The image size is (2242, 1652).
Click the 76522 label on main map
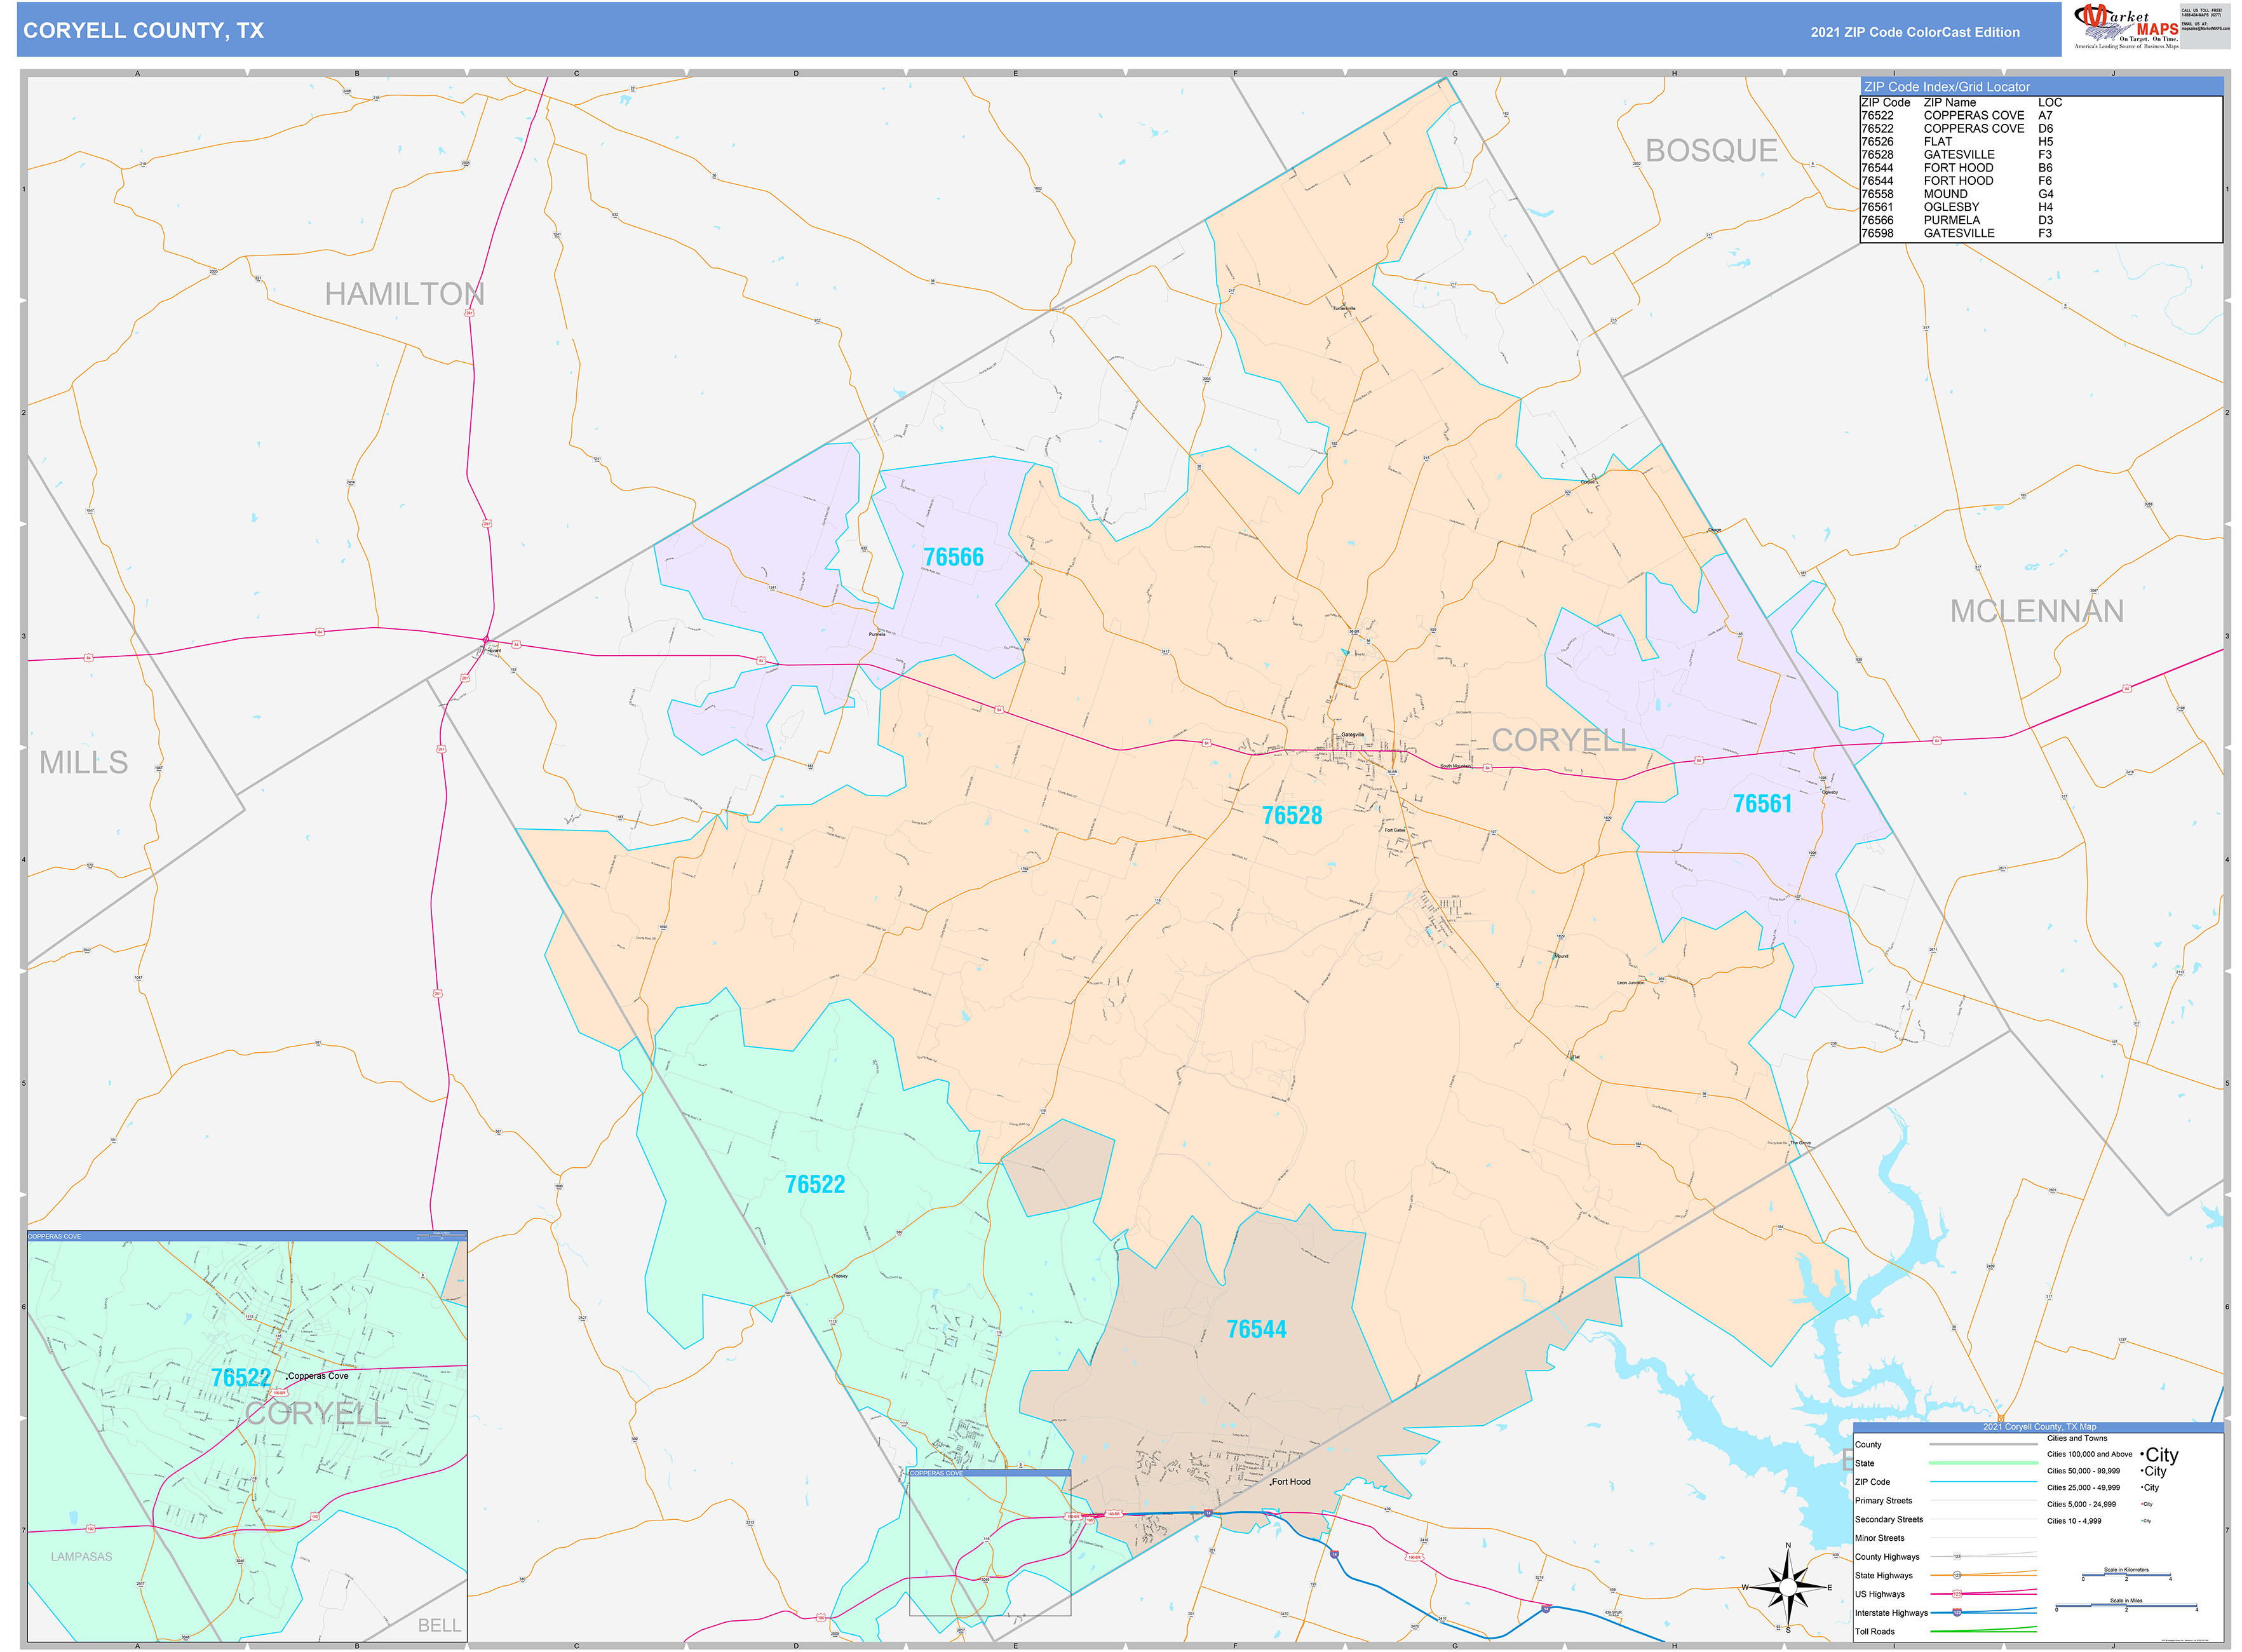[815, 1185]
